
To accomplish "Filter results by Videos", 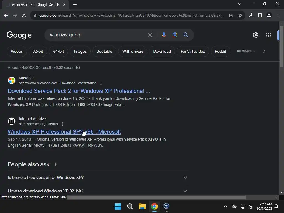I will 17,51.
